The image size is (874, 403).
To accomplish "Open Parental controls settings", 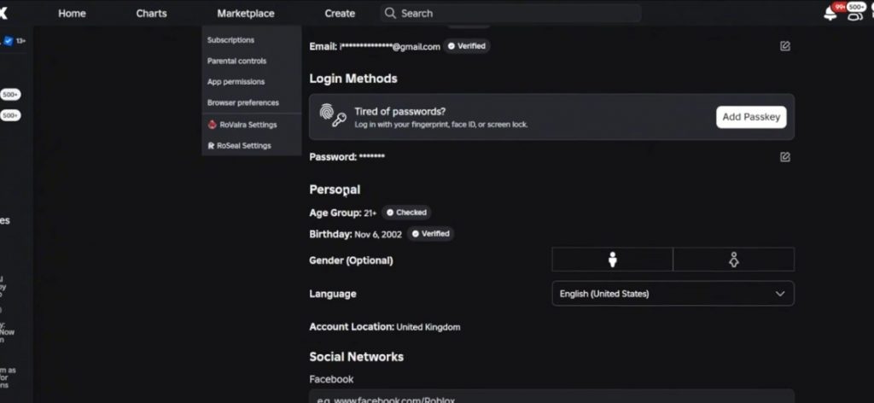I will tap(237, 61).
